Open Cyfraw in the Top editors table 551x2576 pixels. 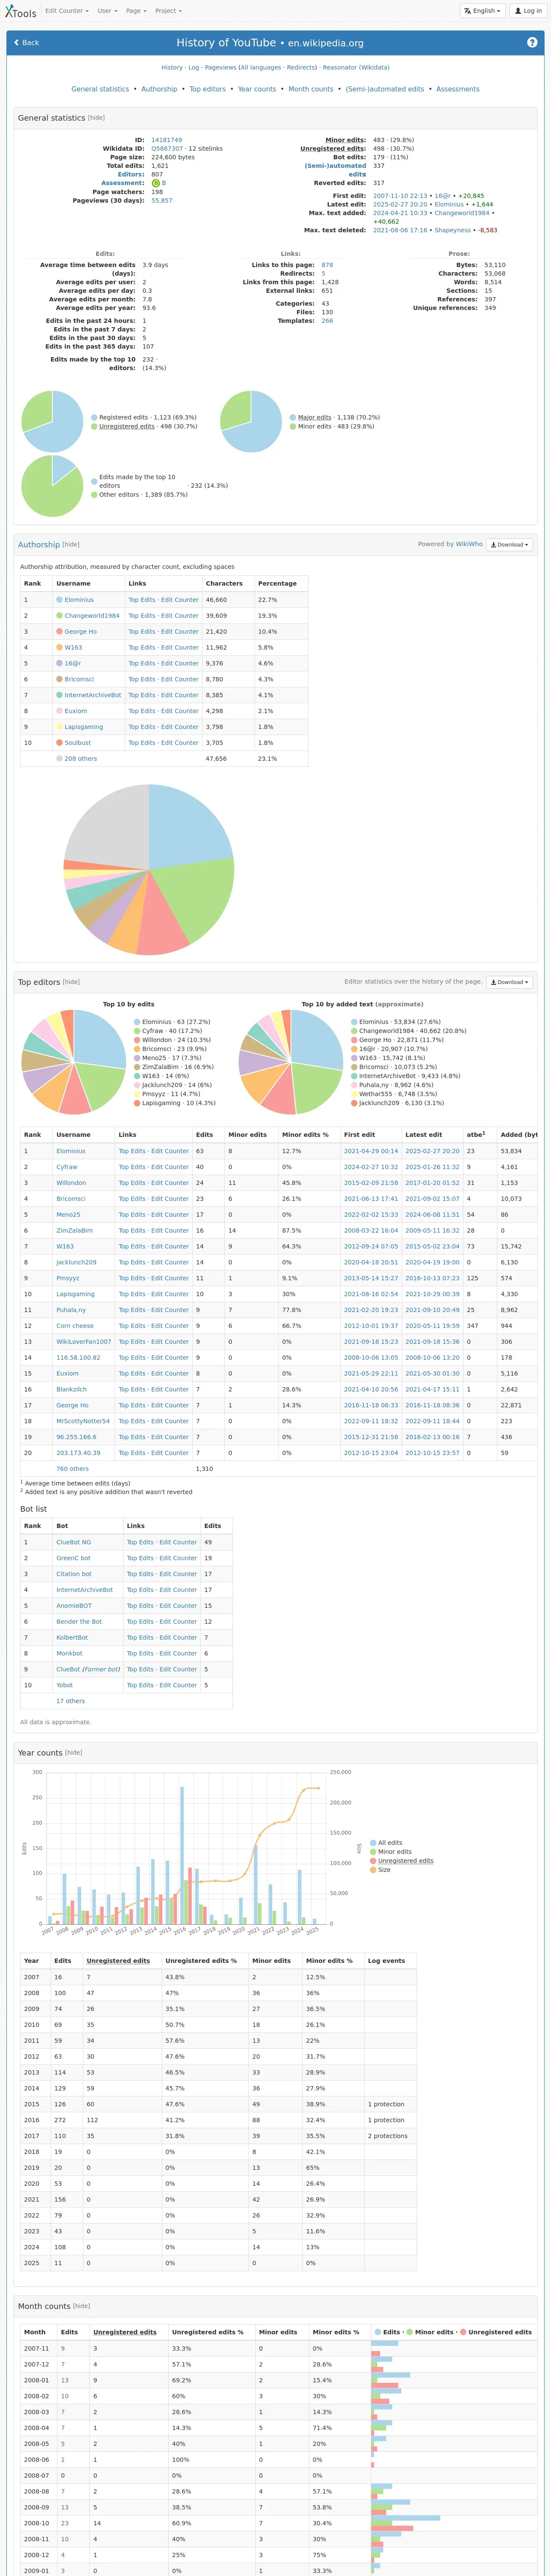point(67,1167)
